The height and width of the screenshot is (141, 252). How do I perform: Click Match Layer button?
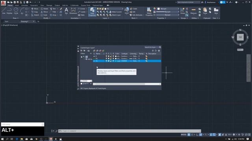coord(115,15)
